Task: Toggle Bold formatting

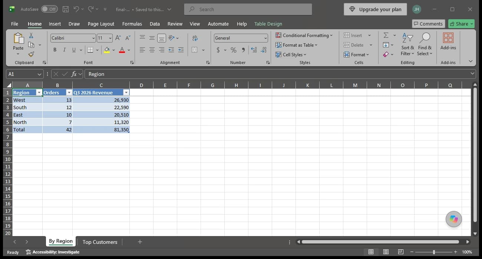Action: click(x=55, y=50)
